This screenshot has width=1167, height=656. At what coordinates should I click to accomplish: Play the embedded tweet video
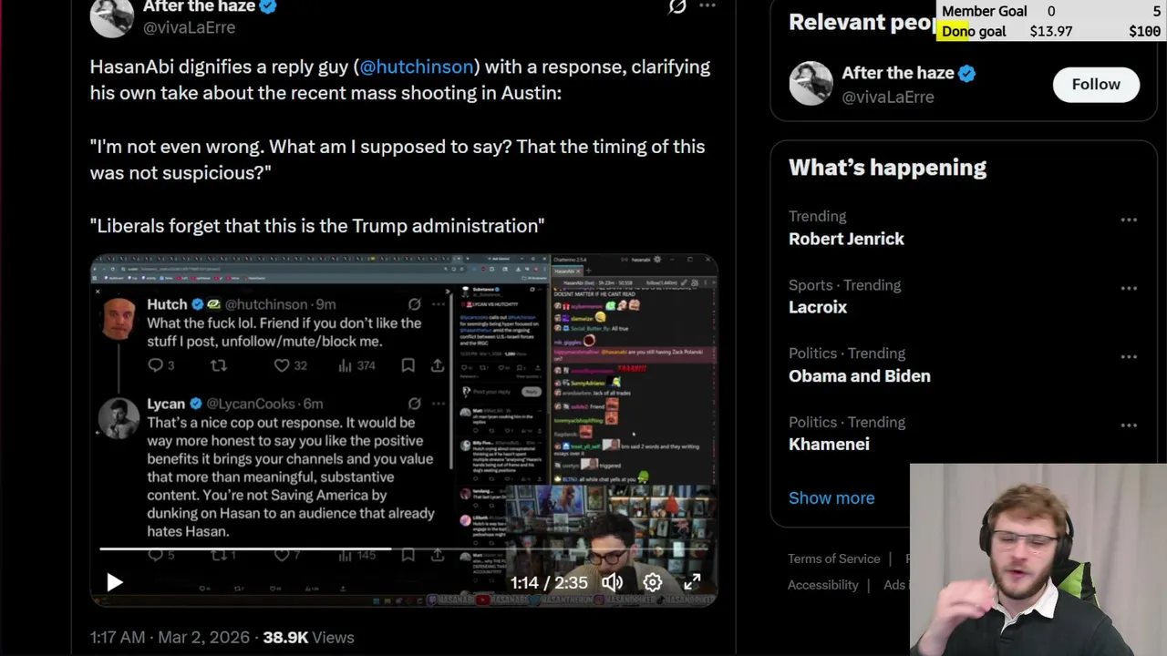coord(114,582)
